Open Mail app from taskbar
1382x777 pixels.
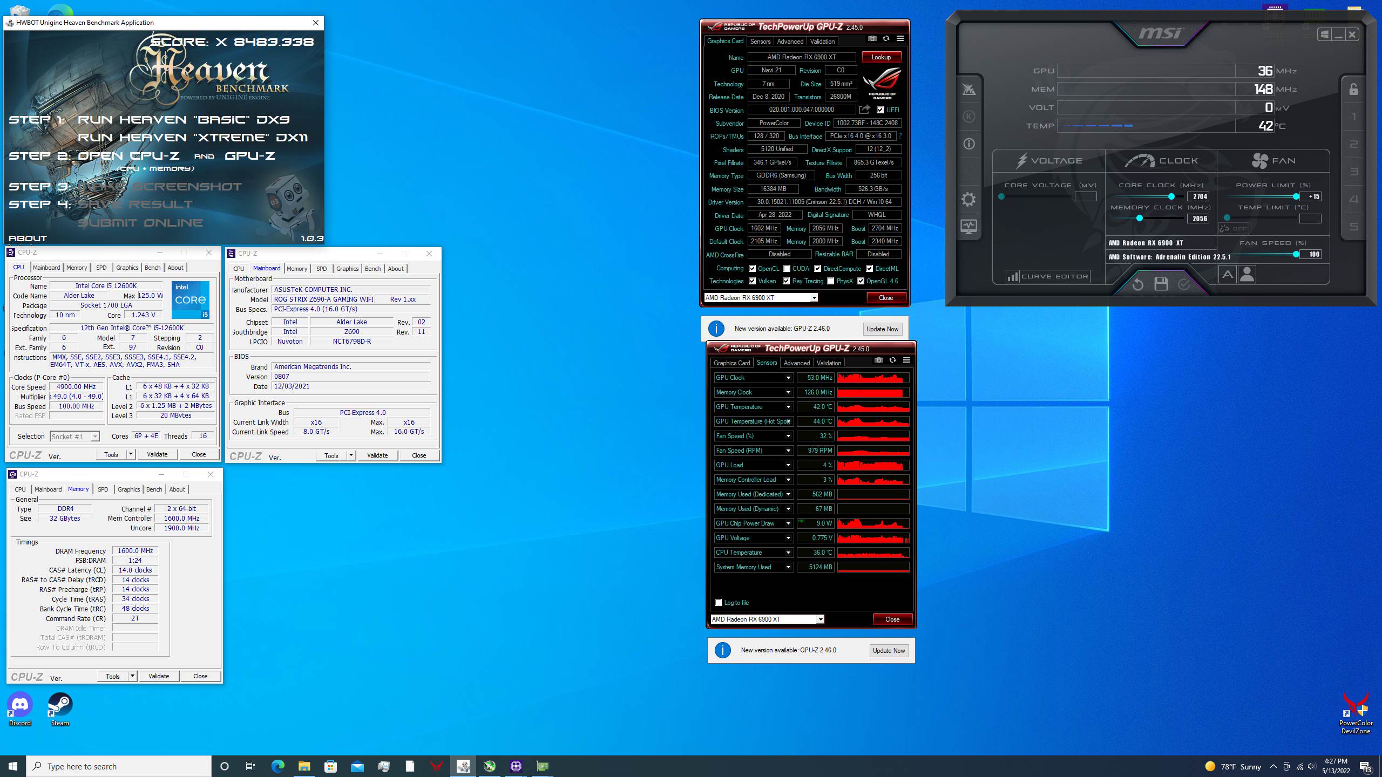357,766
